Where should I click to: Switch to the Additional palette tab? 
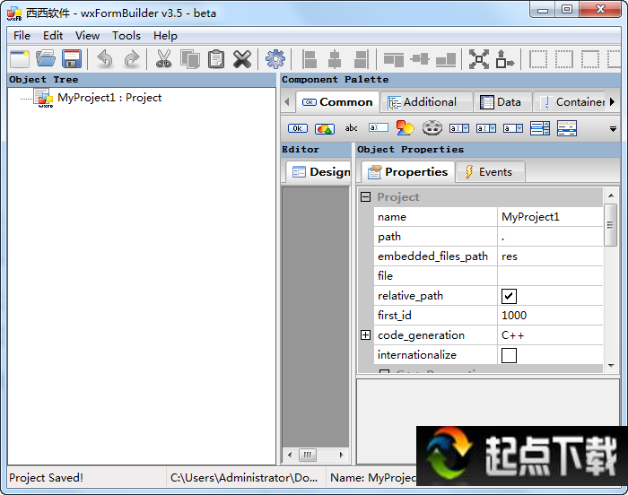click(x=426, y=102)
